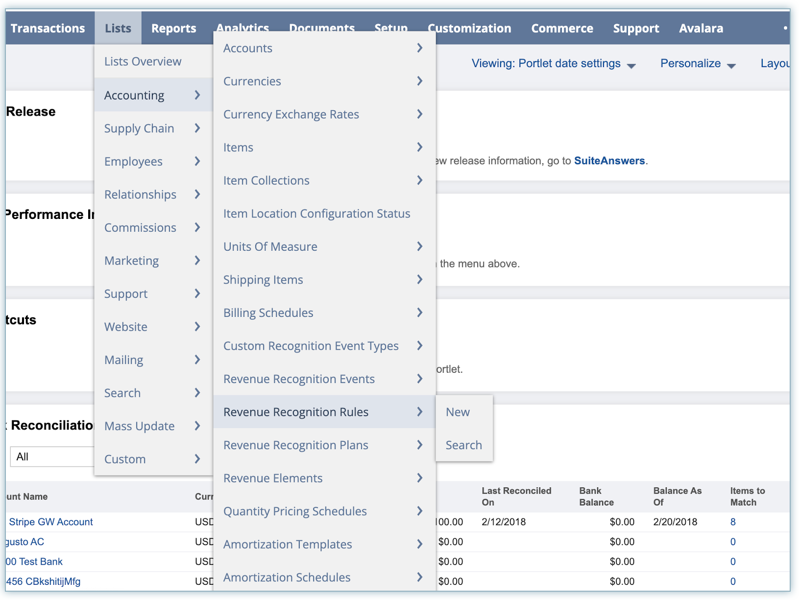The image size is (799, 600).
Task: Click Lists Overview menu entry
Action: pos(143,62)
